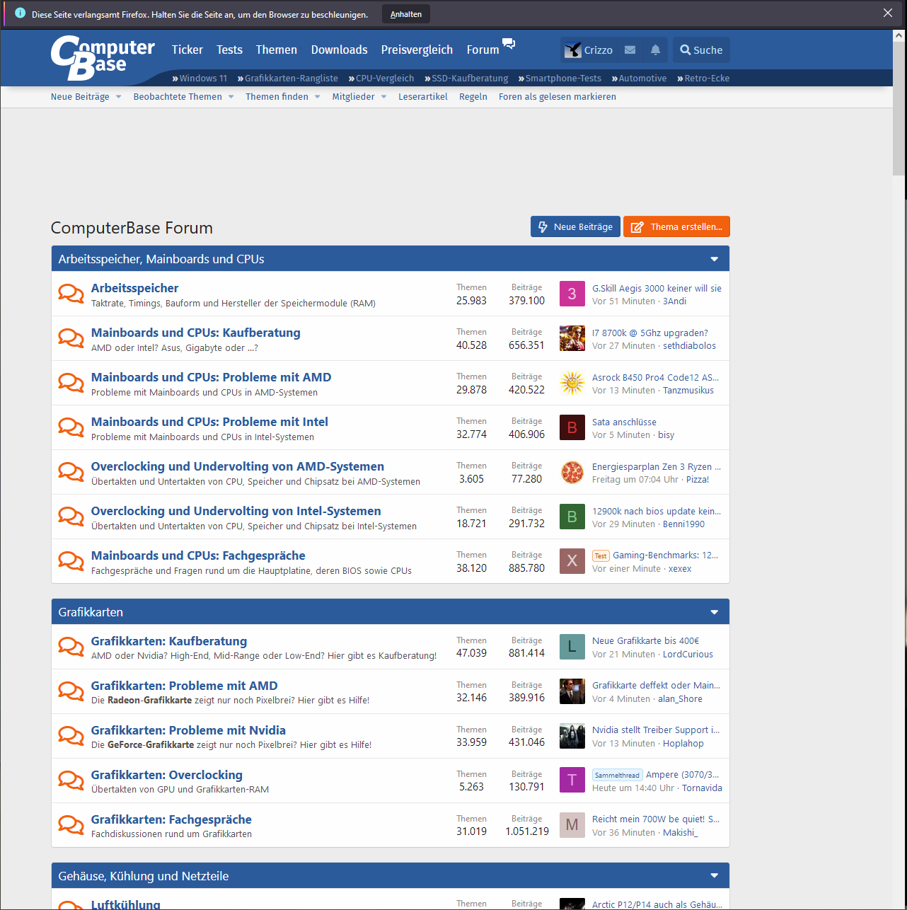Open the Neue Beiträge dropdown in sub-navigation
Viewport: 907px width, 910px height.
coord(118,97)
